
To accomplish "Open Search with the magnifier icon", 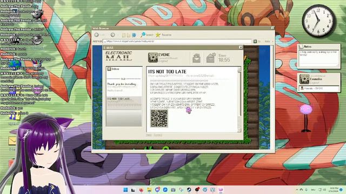I will 147,34.
